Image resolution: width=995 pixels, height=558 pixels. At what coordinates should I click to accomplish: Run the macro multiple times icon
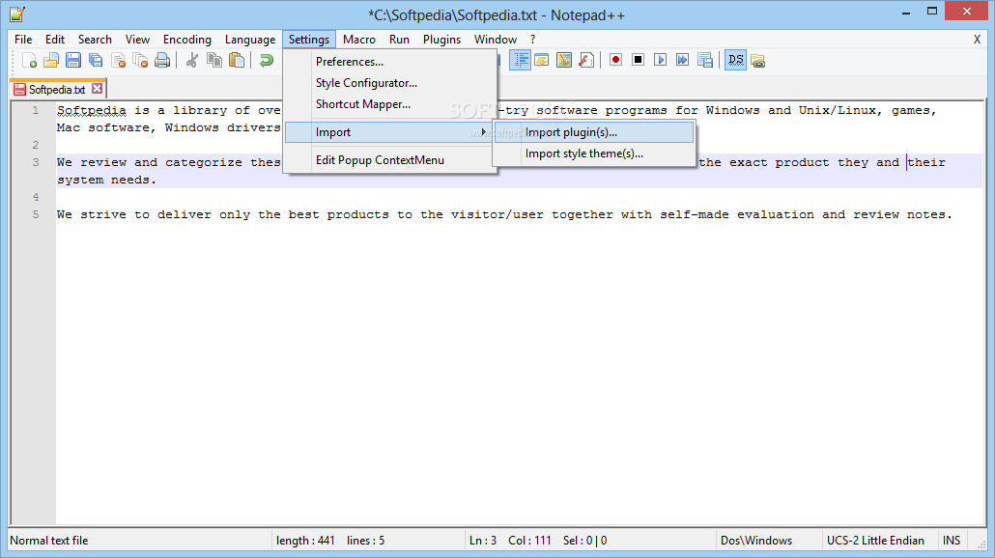[682, 60]
